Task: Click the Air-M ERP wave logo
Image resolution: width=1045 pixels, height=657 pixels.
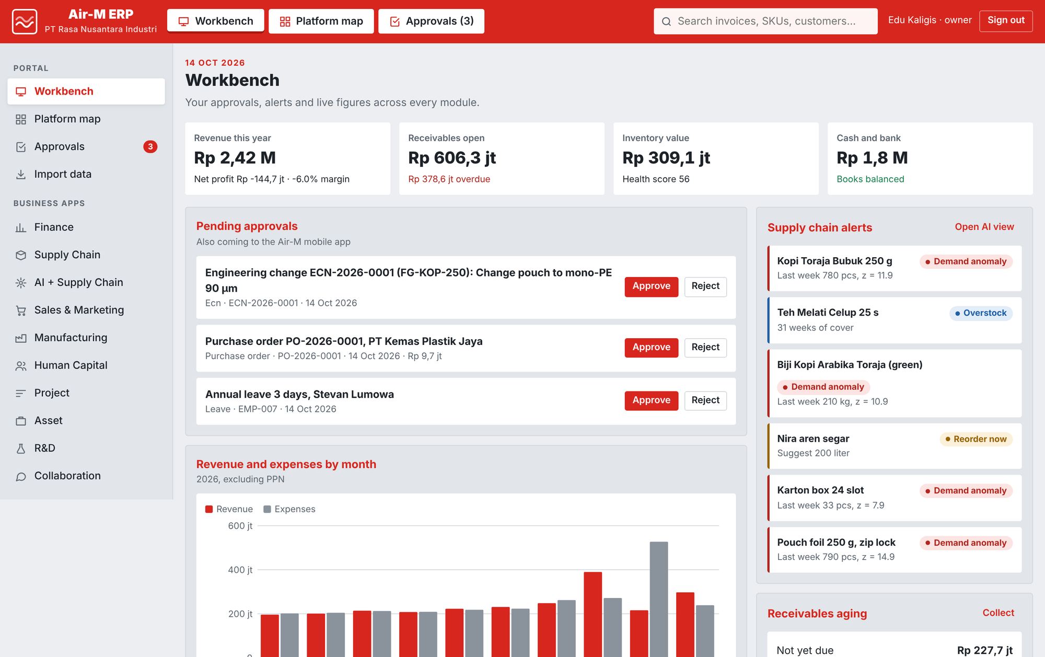Action: tap(25, 21)
